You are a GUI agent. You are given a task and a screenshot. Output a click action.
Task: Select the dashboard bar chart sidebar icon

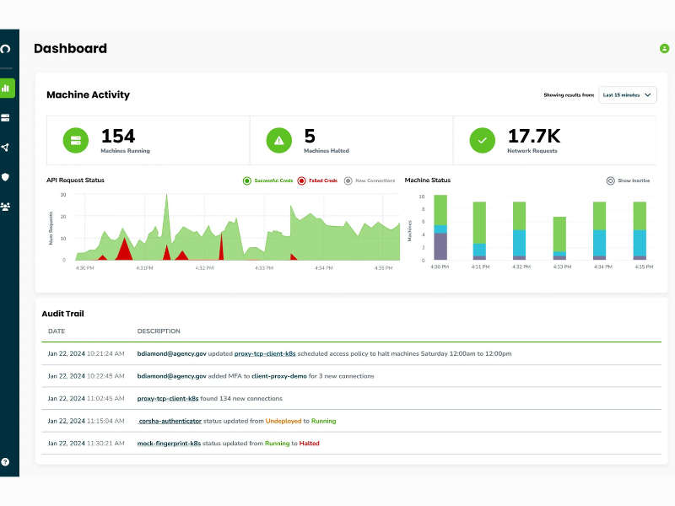(7, 89)
